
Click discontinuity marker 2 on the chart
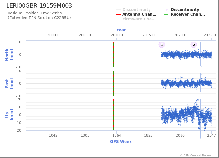click(x=194, y=45)
